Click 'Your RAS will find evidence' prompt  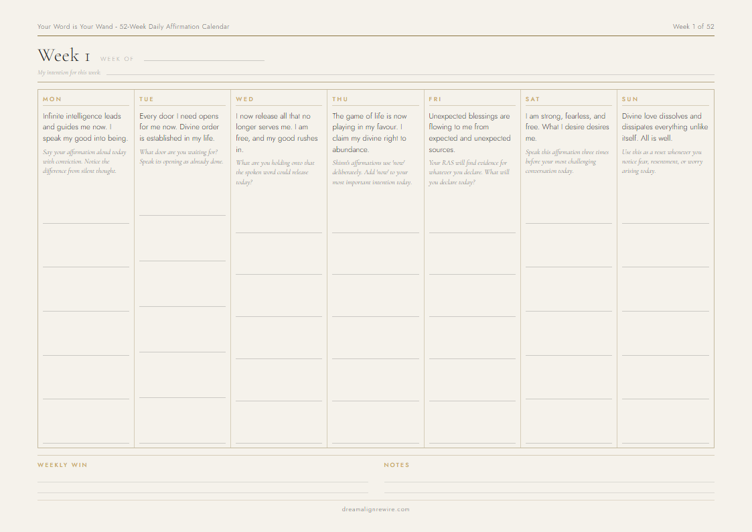469,173
